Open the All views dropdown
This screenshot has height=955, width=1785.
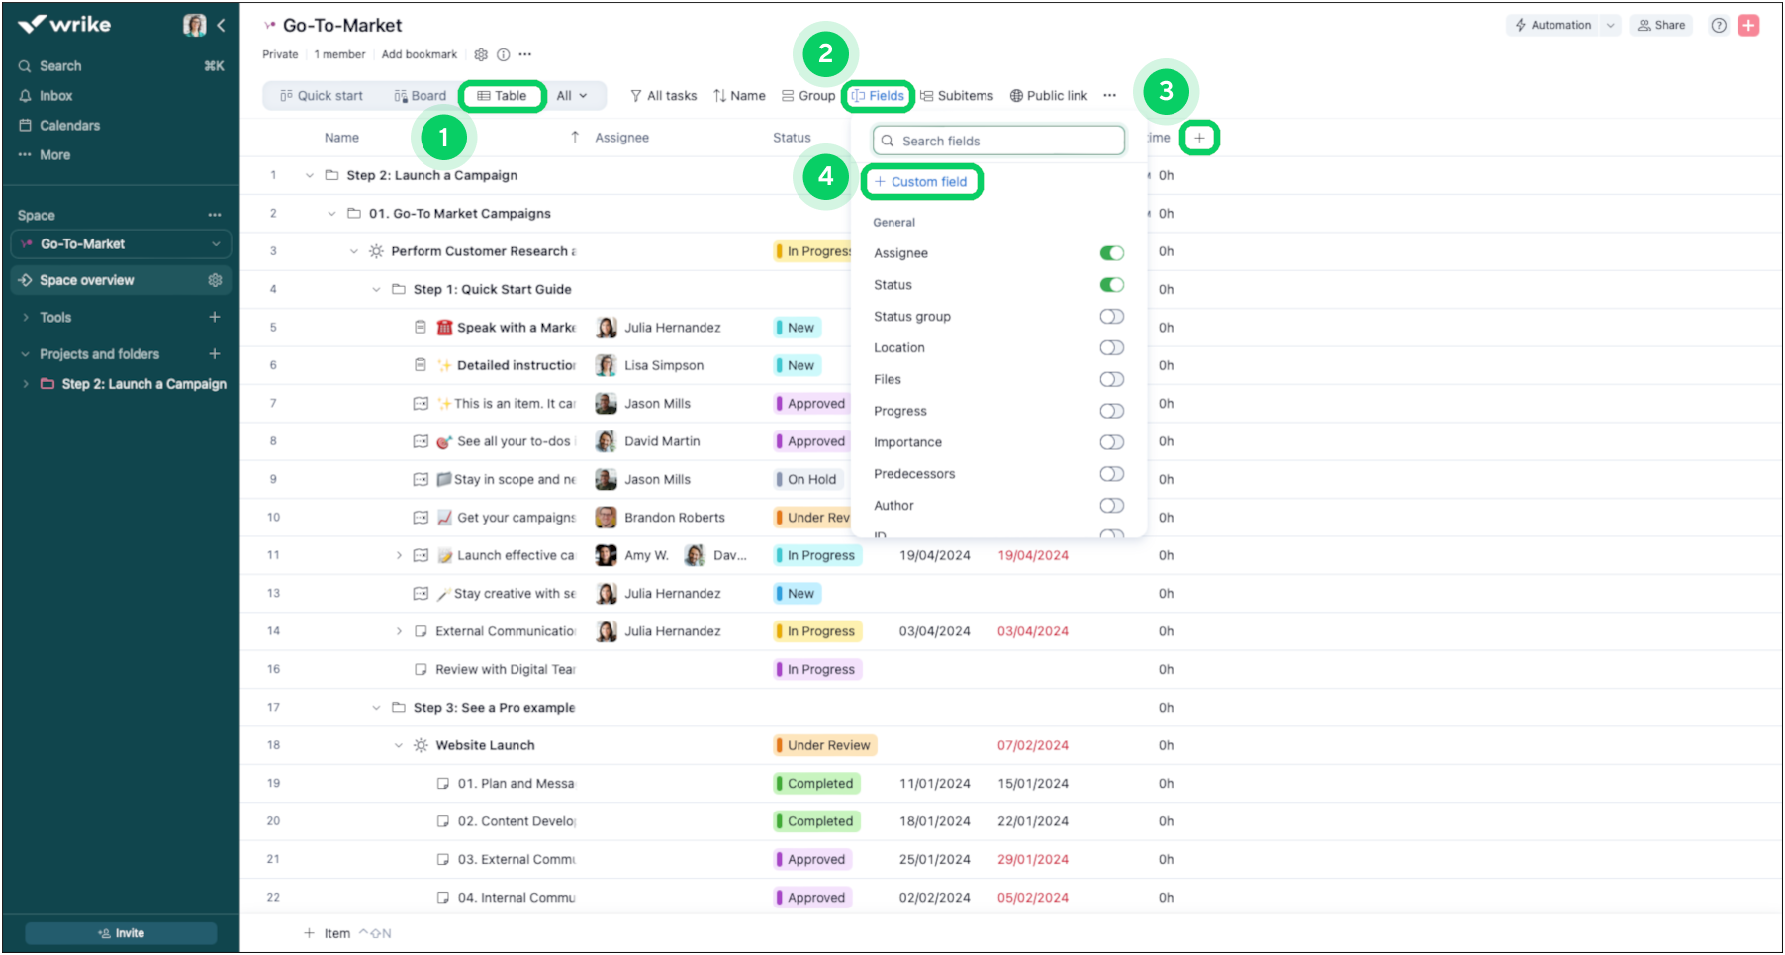pyautogui.click(x=572, y=96)
